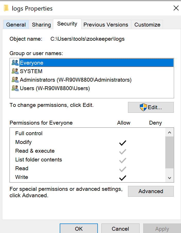This screenshot has width=181, height=233.
Task: Toggle Allow checkbox for Write permission
Action: pyautogui.click(x=123, y=177)
